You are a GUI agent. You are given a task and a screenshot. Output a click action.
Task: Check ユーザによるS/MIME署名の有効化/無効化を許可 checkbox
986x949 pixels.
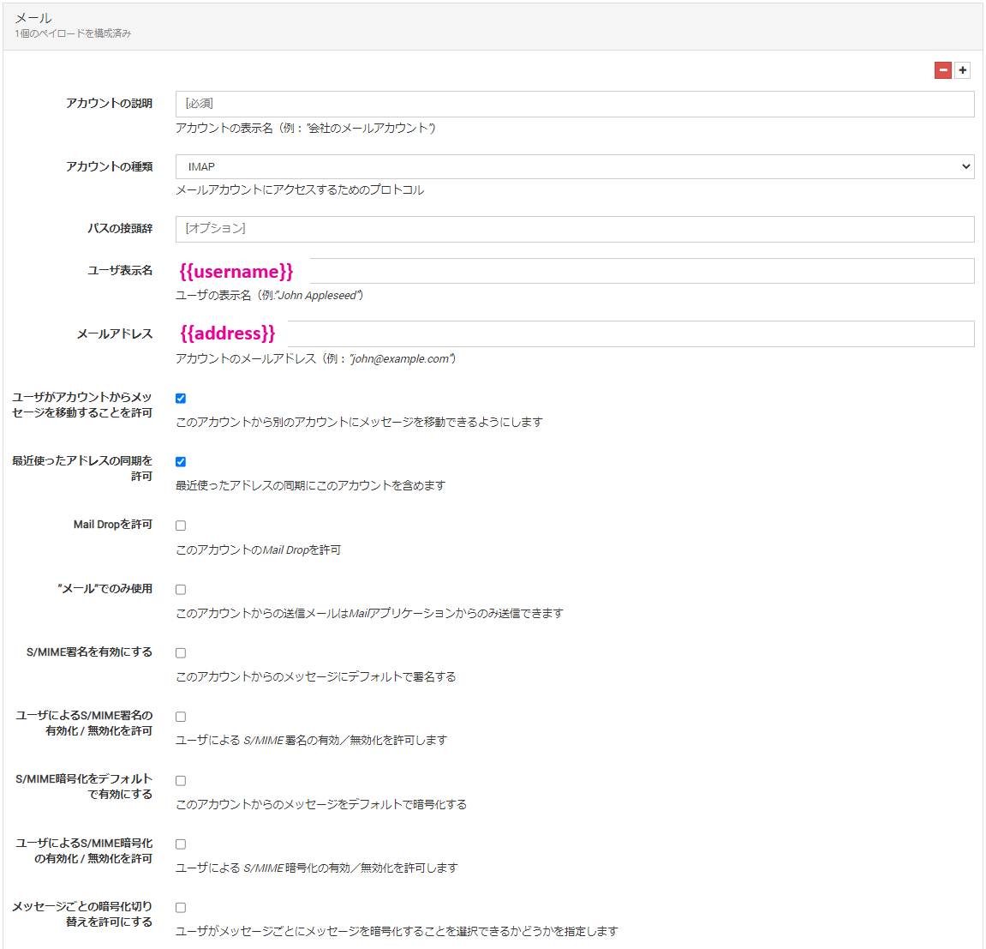(181, 717)
